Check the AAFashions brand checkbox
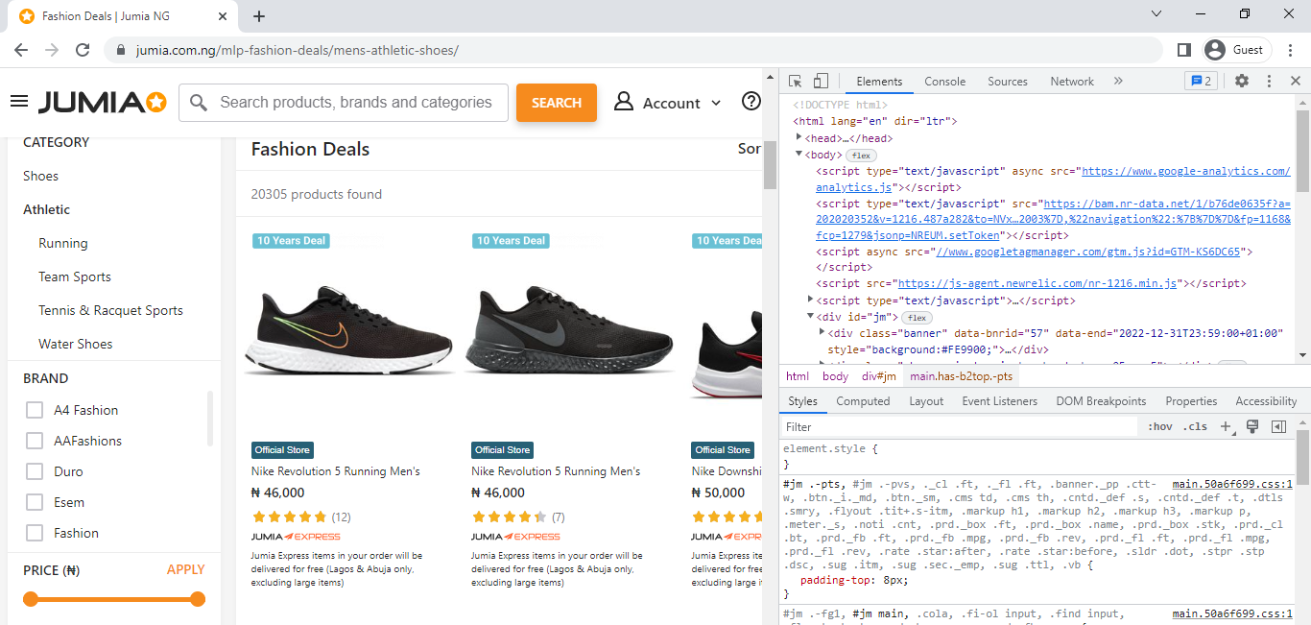1311x625 pixels. (x=35, y=441)
